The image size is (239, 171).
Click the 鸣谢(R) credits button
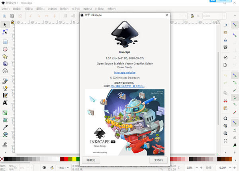tap(91, 160)
